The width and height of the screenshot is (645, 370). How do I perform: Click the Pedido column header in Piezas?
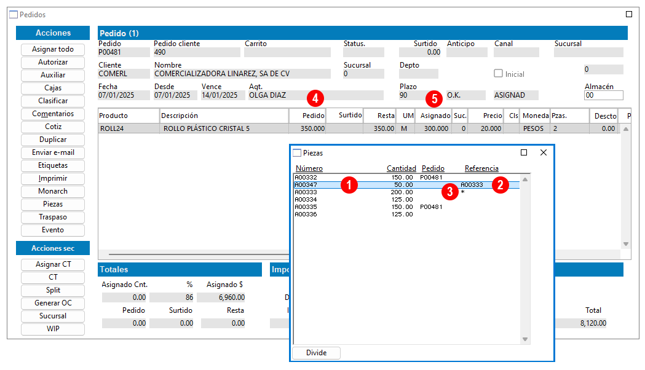tap(433, 168)
